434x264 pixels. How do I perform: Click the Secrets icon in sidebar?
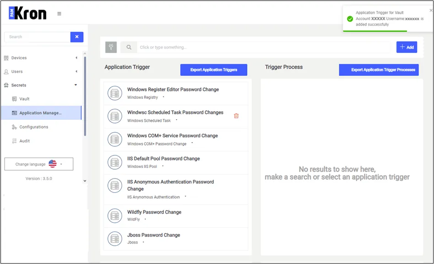pos(6,85)
